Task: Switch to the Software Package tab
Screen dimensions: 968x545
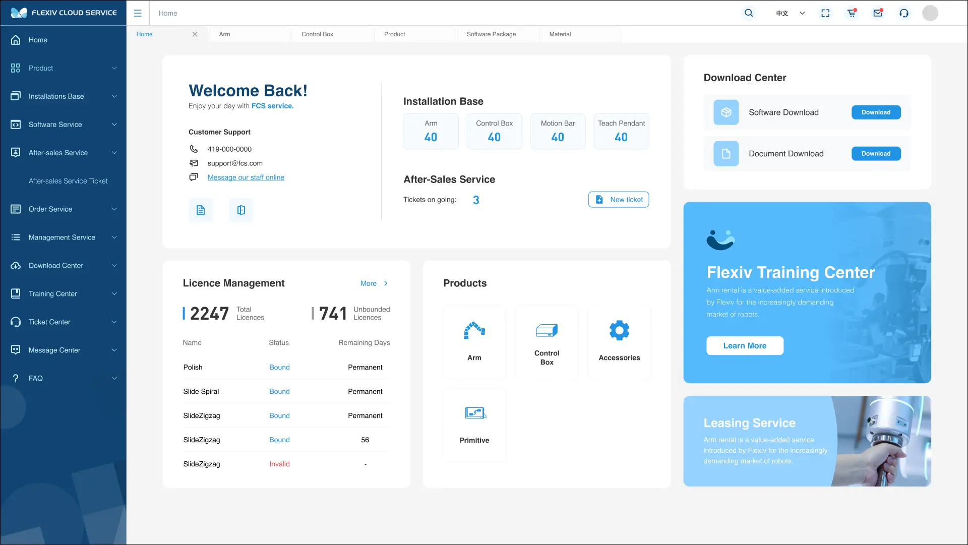Action: [491, 34]
